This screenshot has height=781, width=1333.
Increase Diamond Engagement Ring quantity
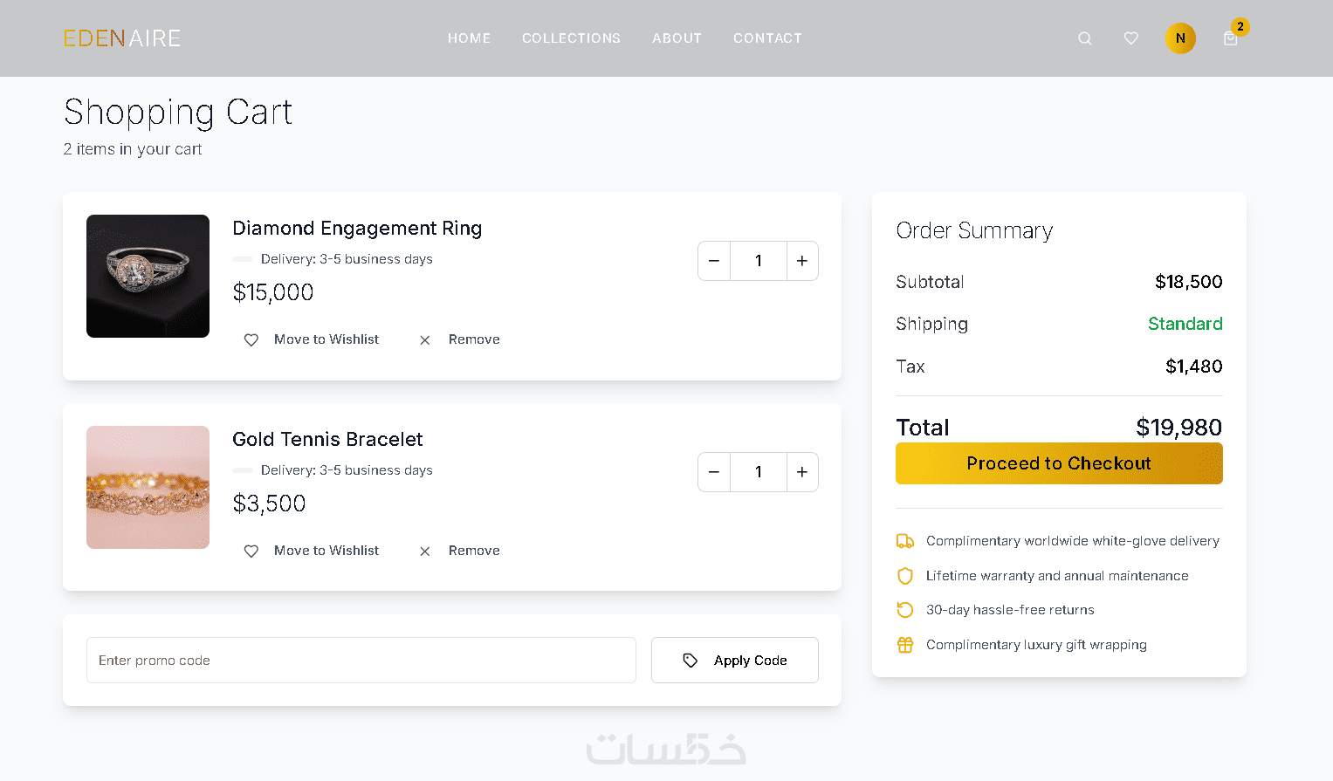pos(802,261)
